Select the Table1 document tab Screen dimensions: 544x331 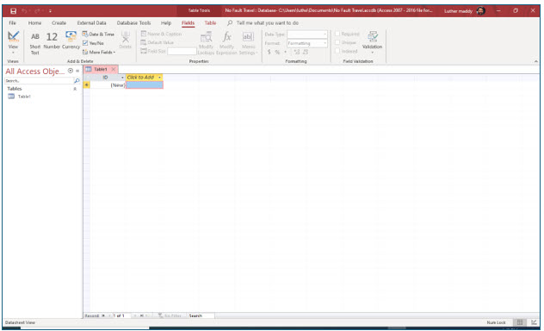[101, 70]
